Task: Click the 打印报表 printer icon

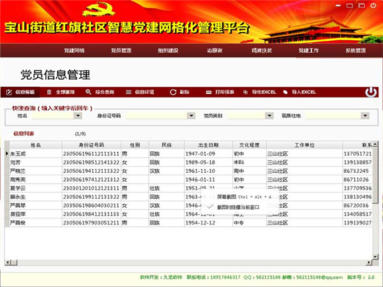Action: point(209,92)
